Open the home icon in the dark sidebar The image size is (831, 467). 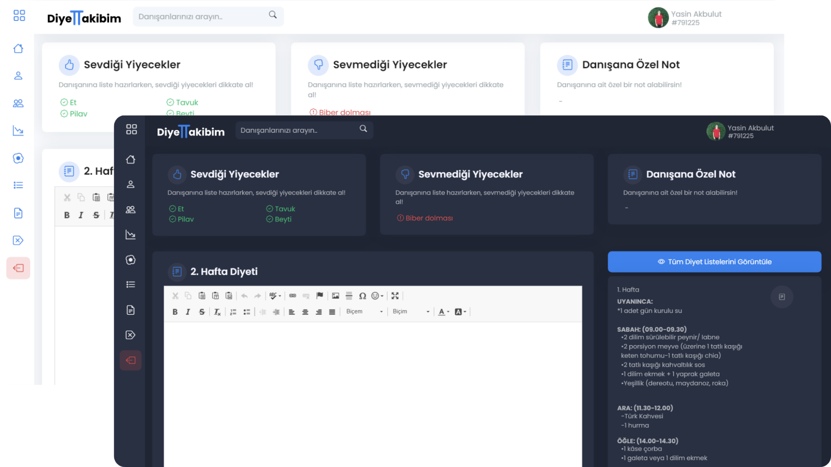coord(130,160)
